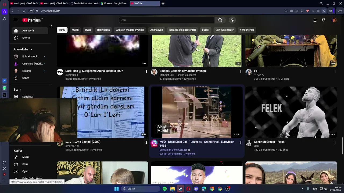
Task: Switch to the first Kanal içeriği tab
Action: 24,3
